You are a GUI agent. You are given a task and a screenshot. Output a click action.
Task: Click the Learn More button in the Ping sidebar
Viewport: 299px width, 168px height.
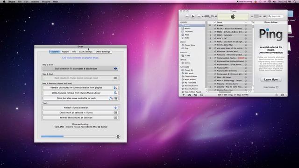click(271, 79)
